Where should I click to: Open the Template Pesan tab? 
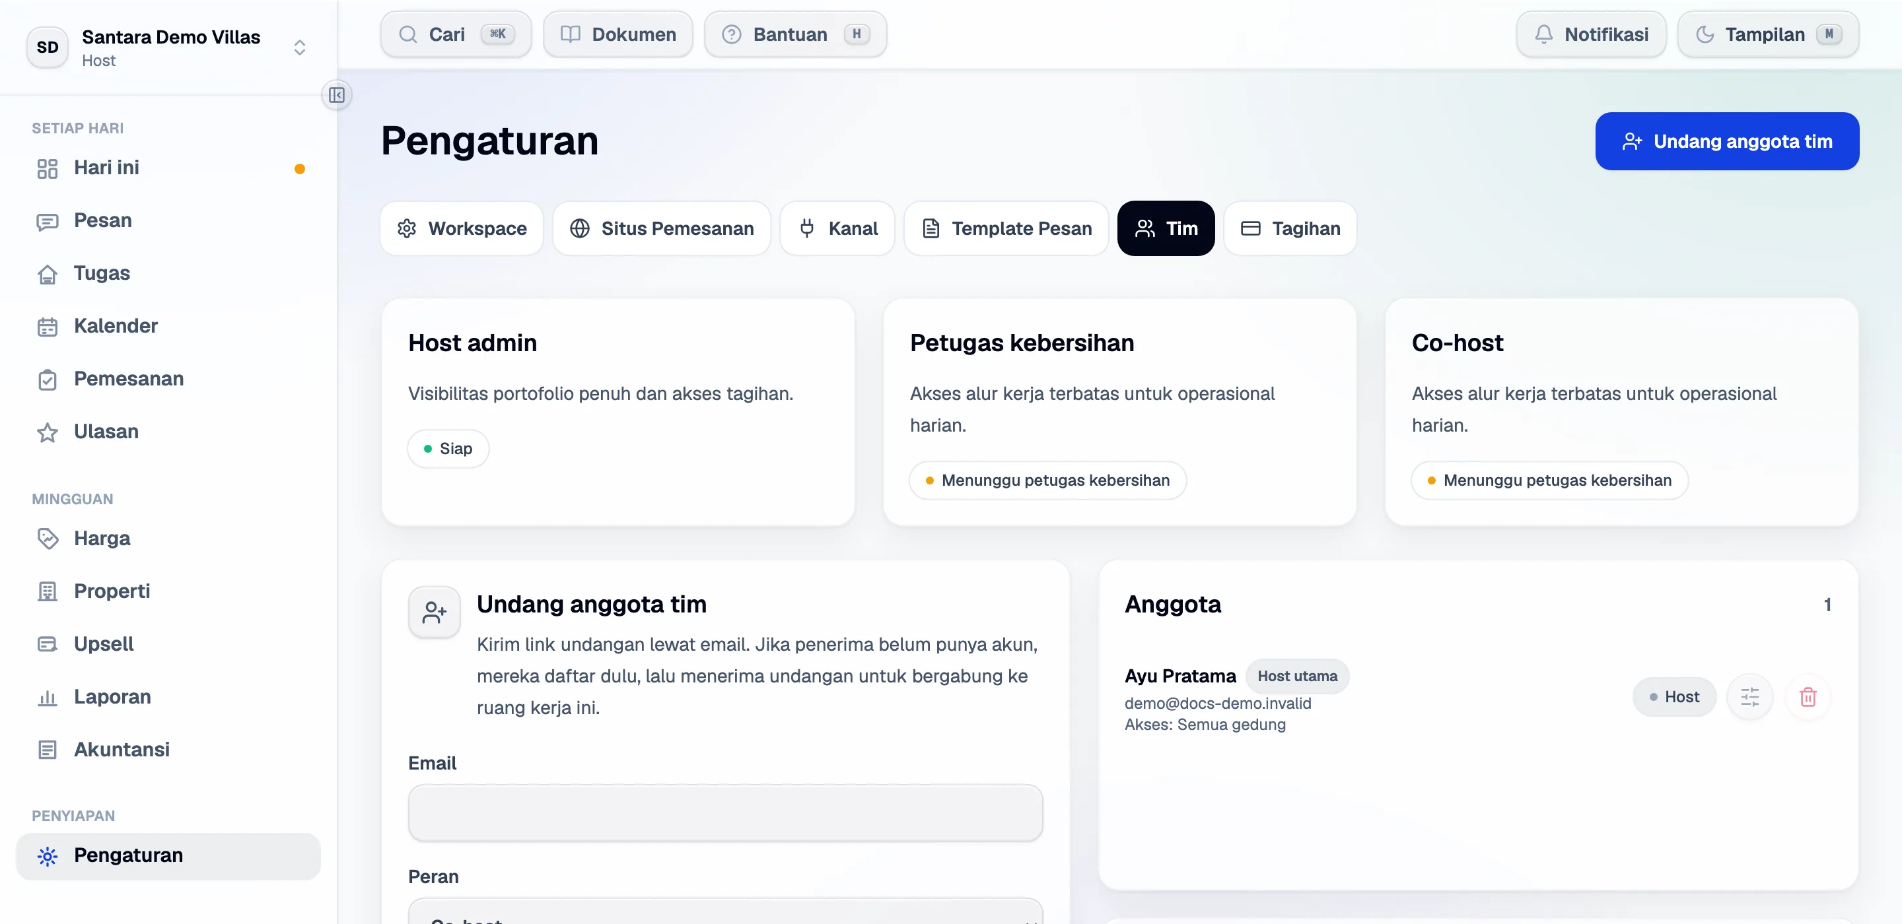pyautogui.click(x=1006, y=229)
